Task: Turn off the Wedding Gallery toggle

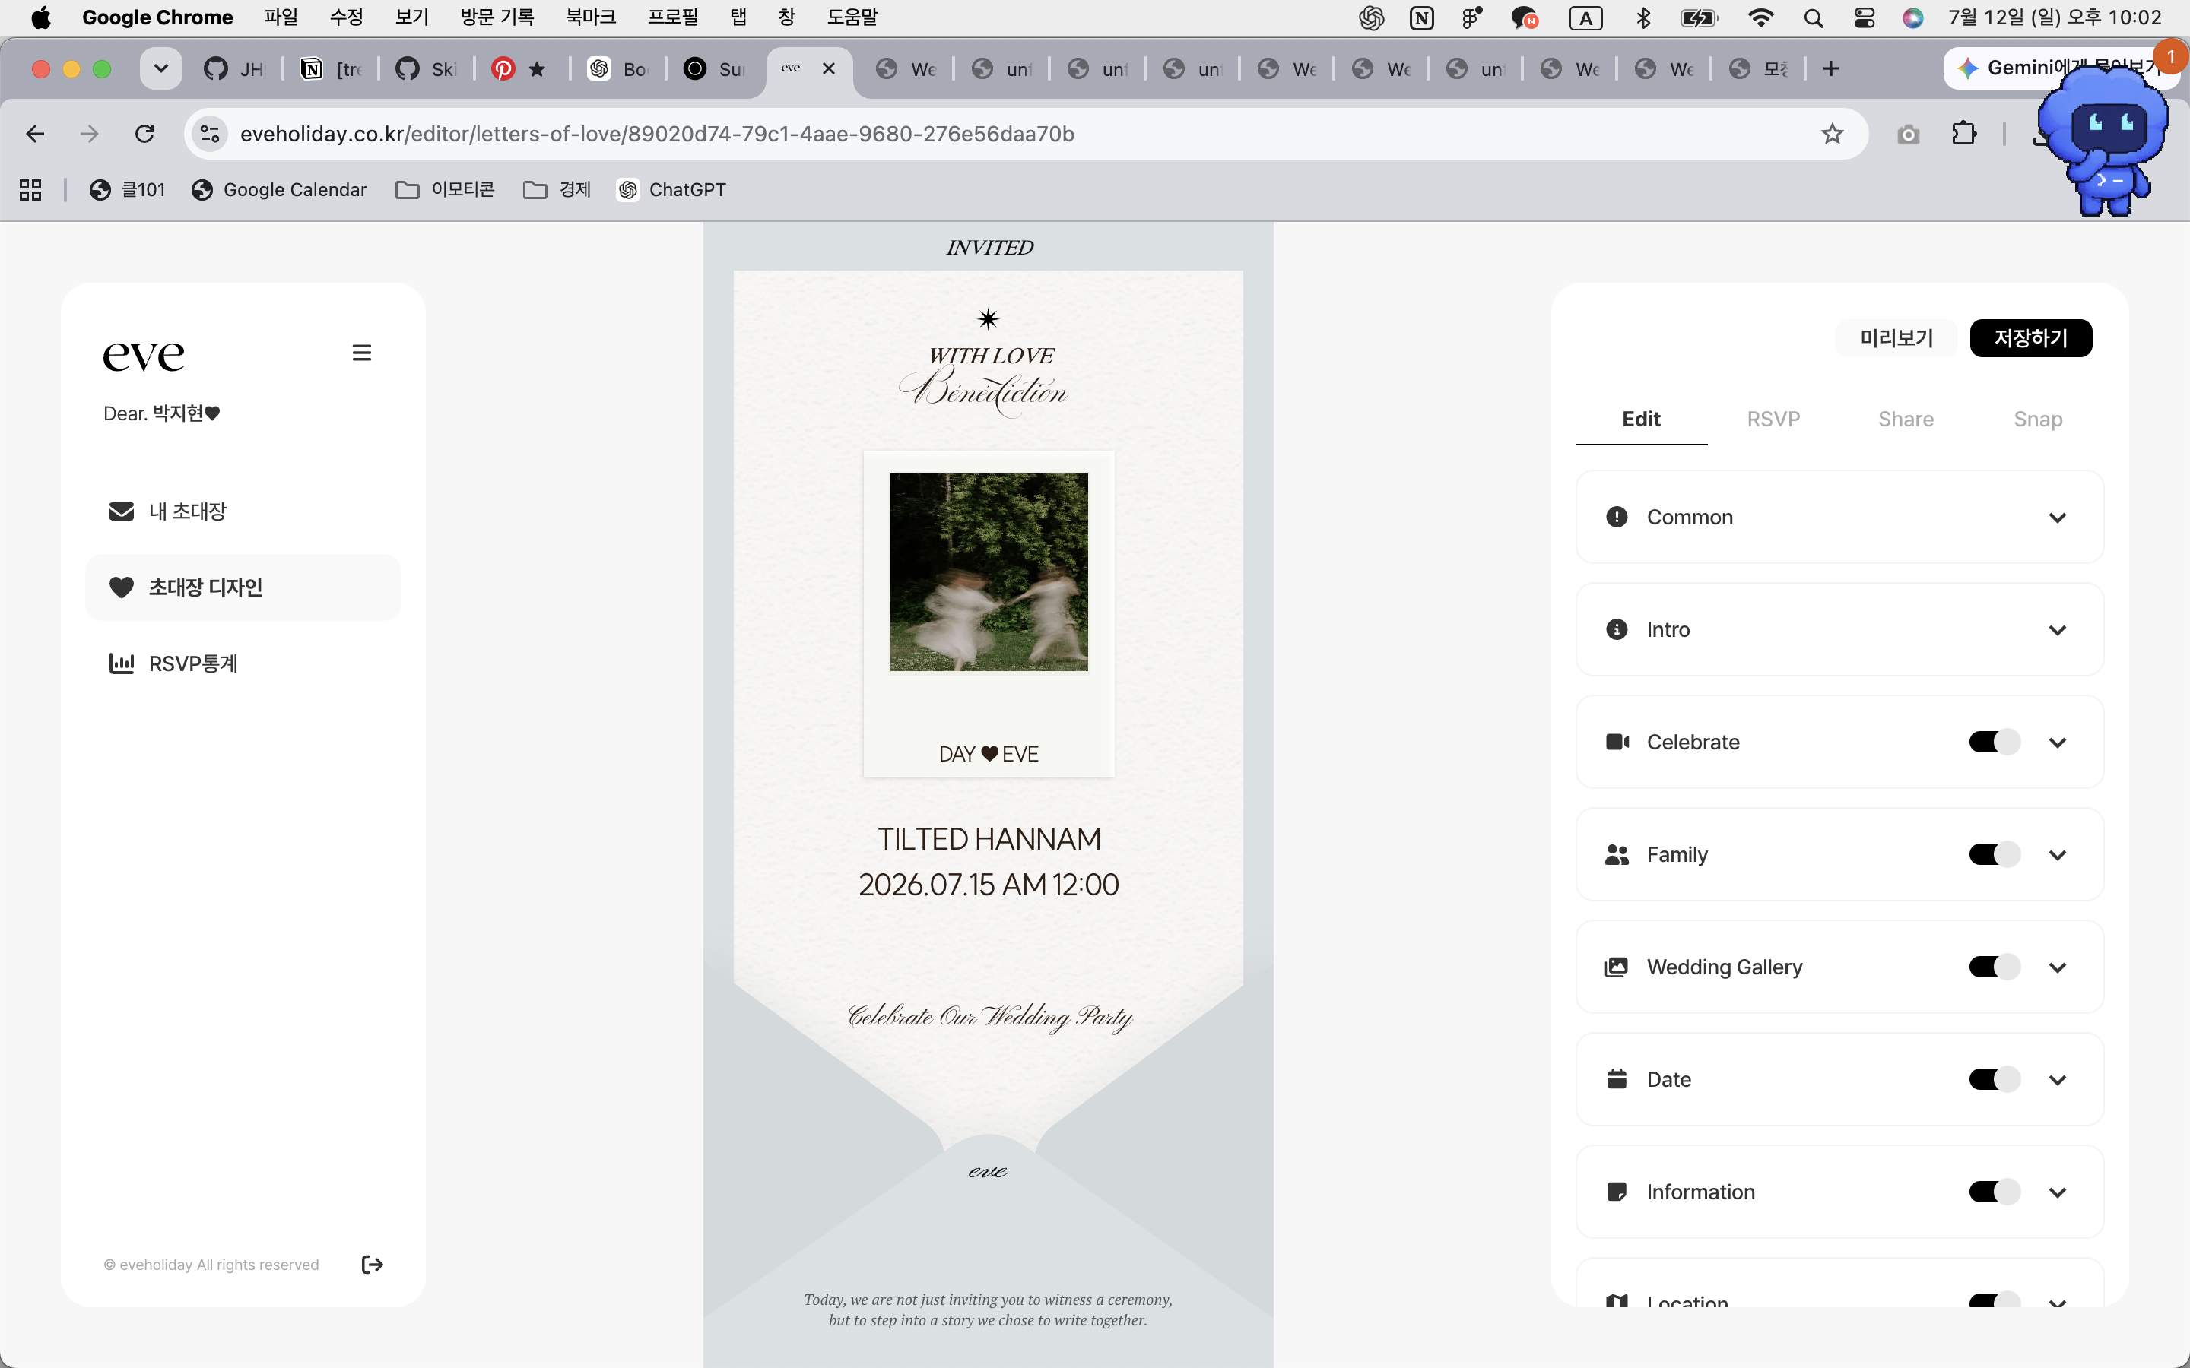Action: click(x=1994, y=966)
